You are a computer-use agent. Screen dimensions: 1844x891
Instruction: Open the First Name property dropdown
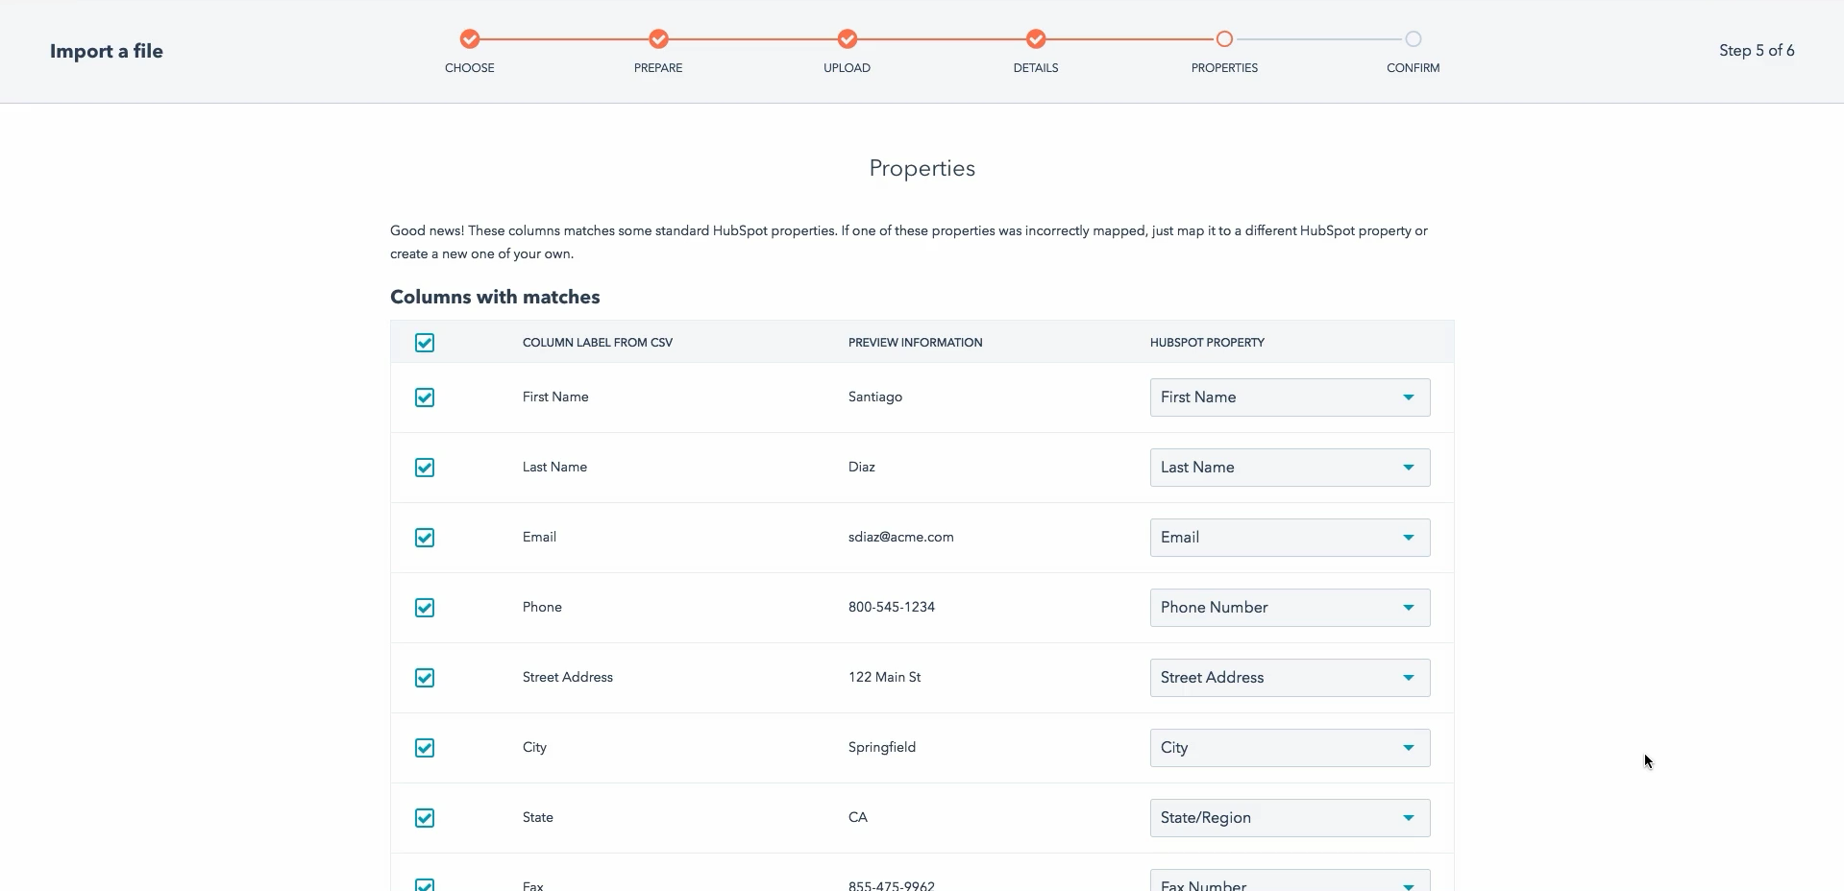pos(1289,397)
